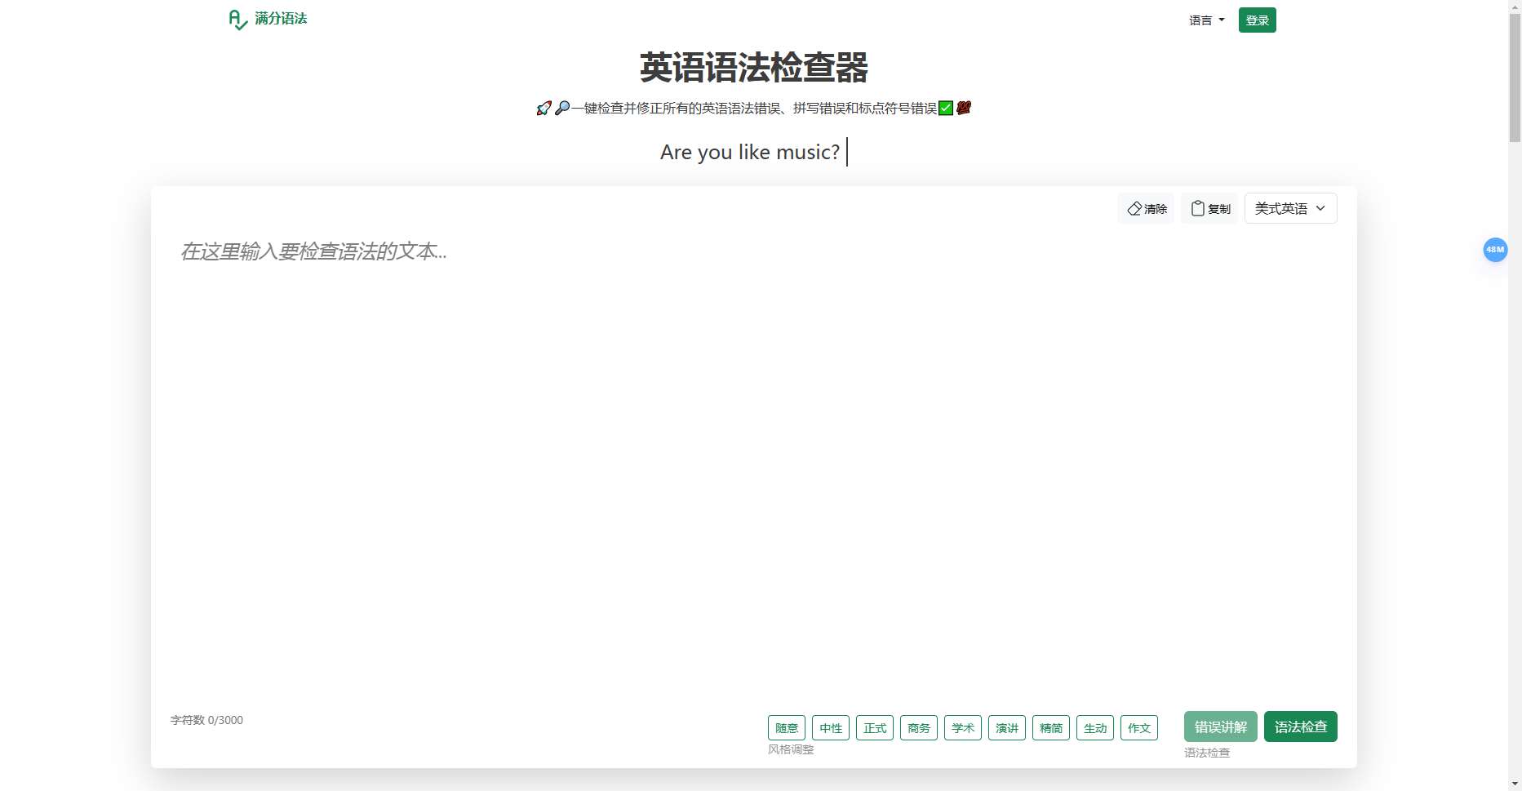This screenshot has width=1522, height=791.
Task: Click the magnifying glass emoji in the subtitle
Action: pyautogui.click(x=562, y=108)
